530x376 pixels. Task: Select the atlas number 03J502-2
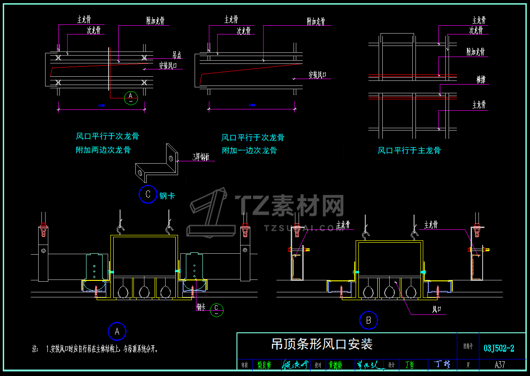(499, 348)
